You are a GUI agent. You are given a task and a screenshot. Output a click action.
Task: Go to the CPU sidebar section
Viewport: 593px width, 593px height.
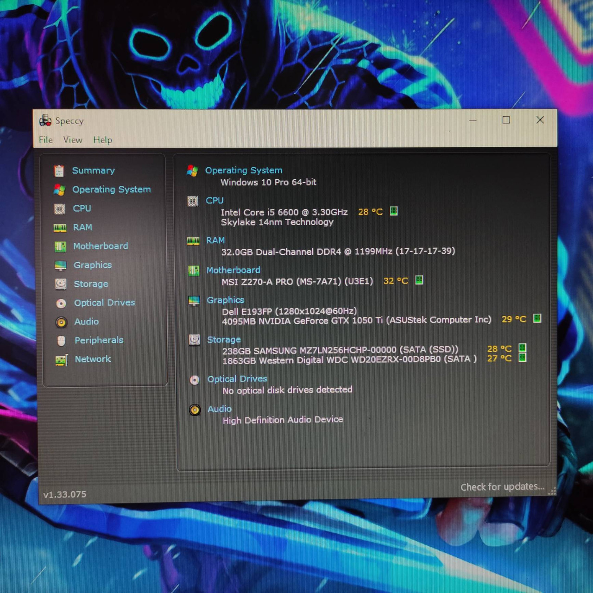click(x=82, y=208)
